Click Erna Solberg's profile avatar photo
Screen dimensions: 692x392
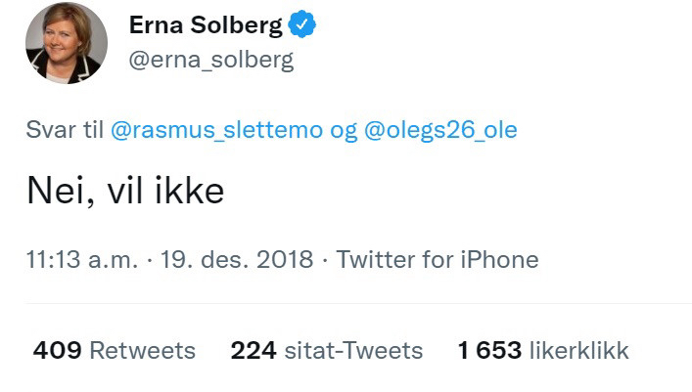tap(67, 43)
